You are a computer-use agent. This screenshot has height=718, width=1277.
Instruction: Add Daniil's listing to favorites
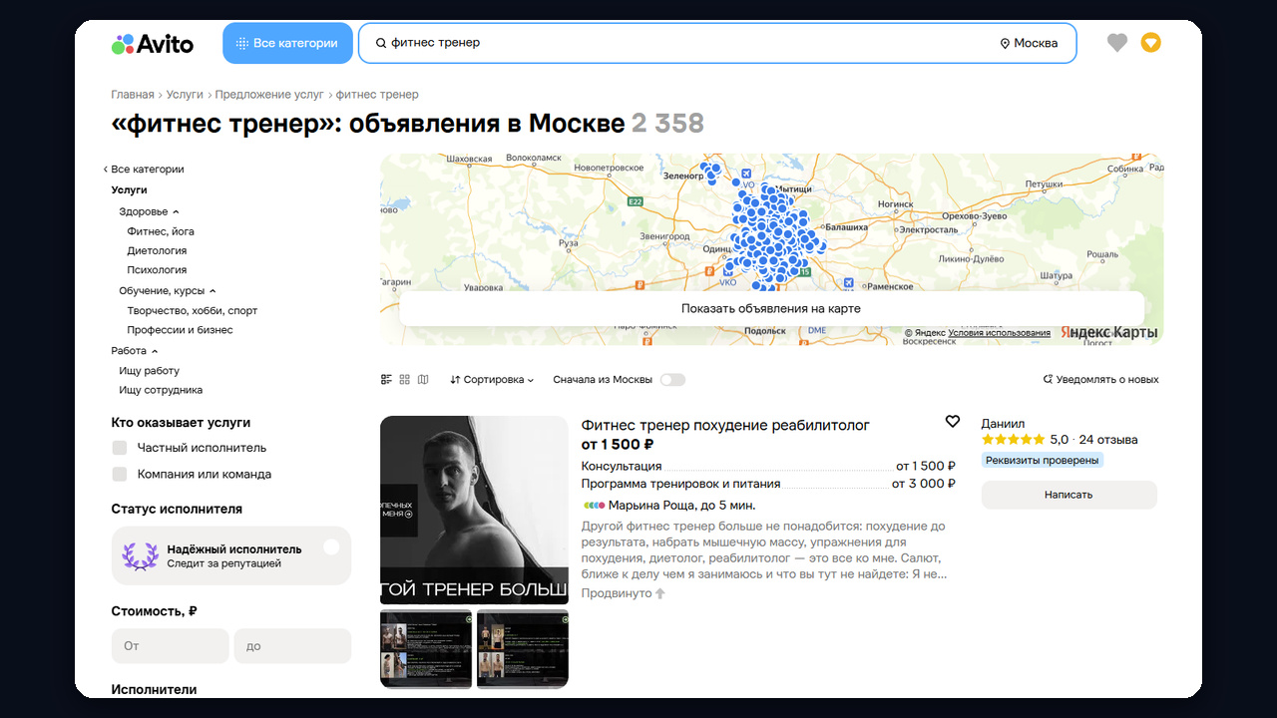click(x=953, y=422)
